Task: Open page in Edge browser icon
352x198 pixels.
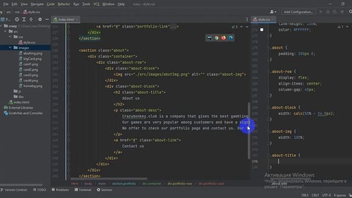Action: click(230, 38)
